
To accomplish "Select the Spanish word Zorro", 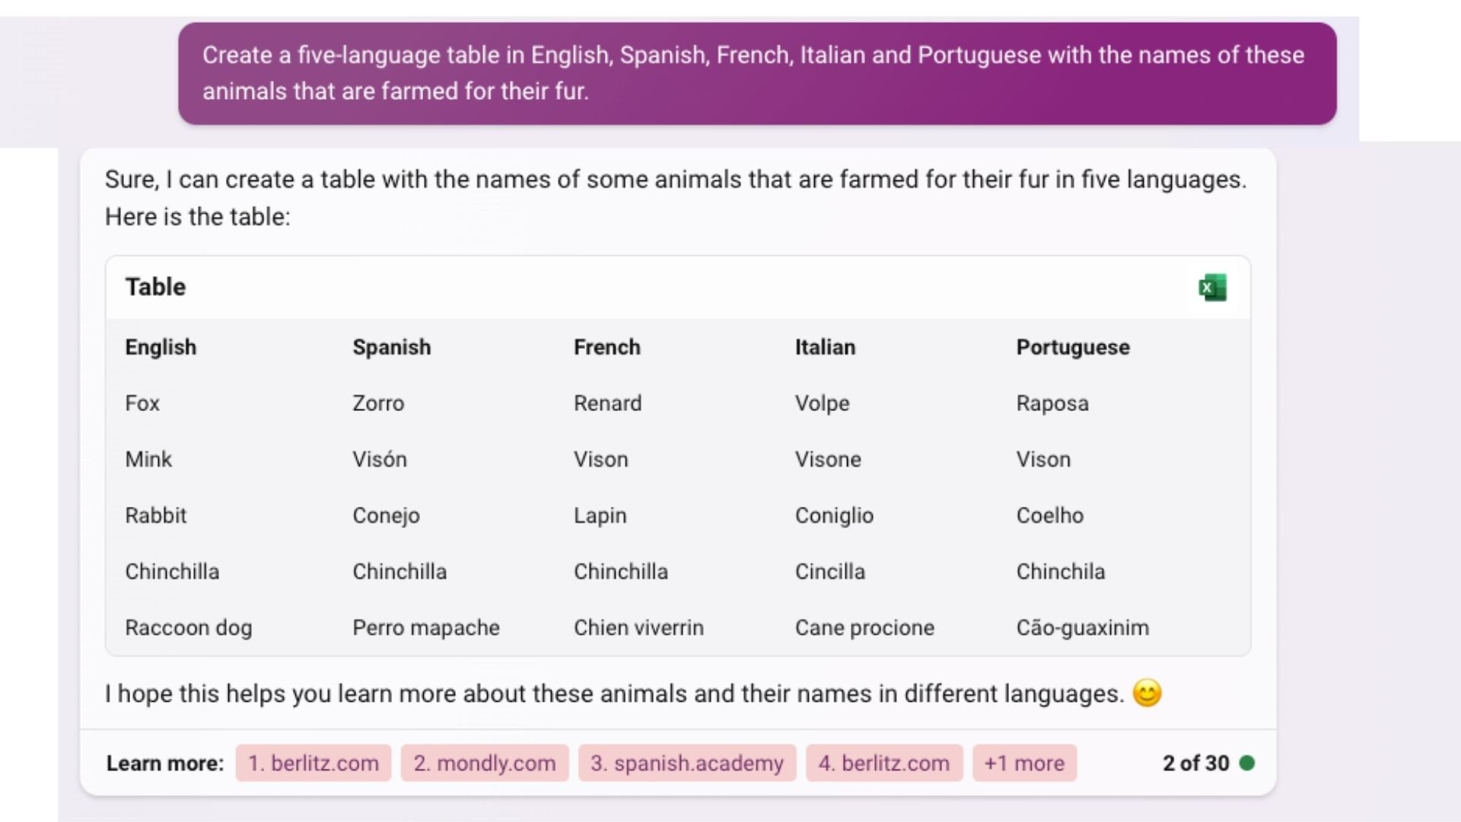I will (x=378, y=403).
